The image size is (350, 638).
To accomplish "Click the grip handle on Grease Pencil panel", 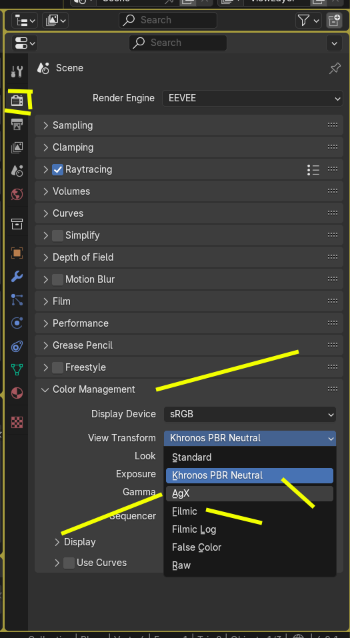I will [x=333, y=345].
